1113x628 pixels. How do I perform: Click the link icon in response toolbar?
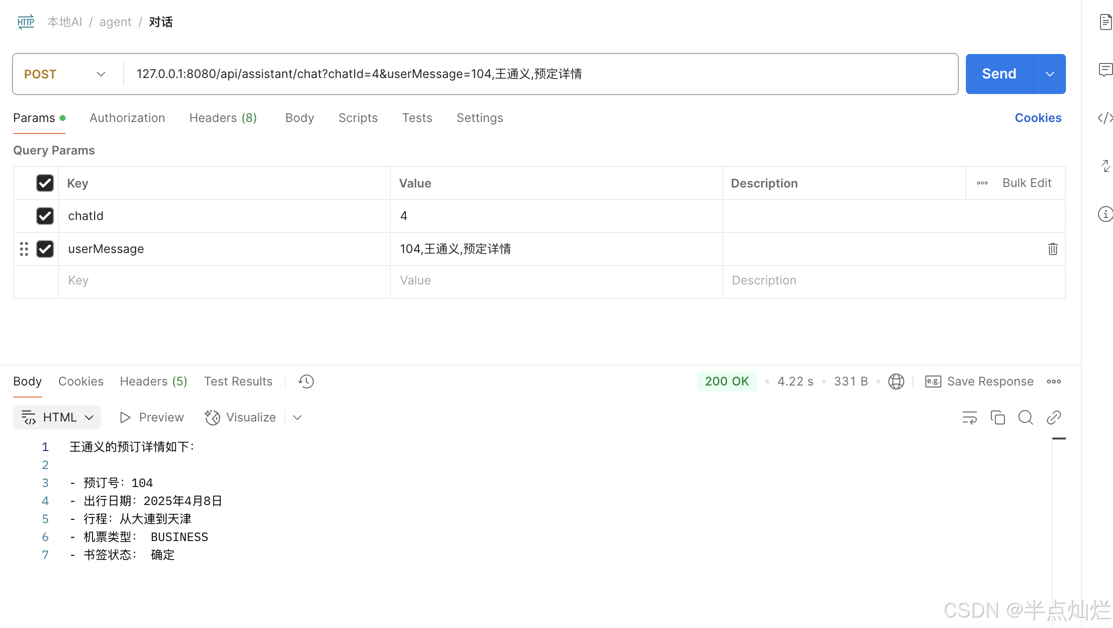pyautogui.click(x=1053, y=417)
